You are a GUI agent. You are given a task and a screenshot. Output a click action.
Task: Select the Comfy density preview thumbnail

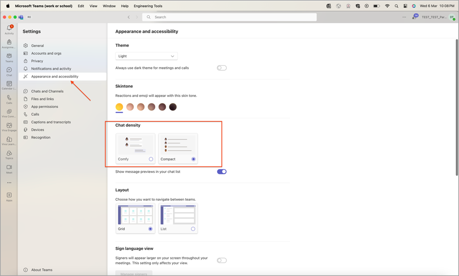tap(136, 145)
